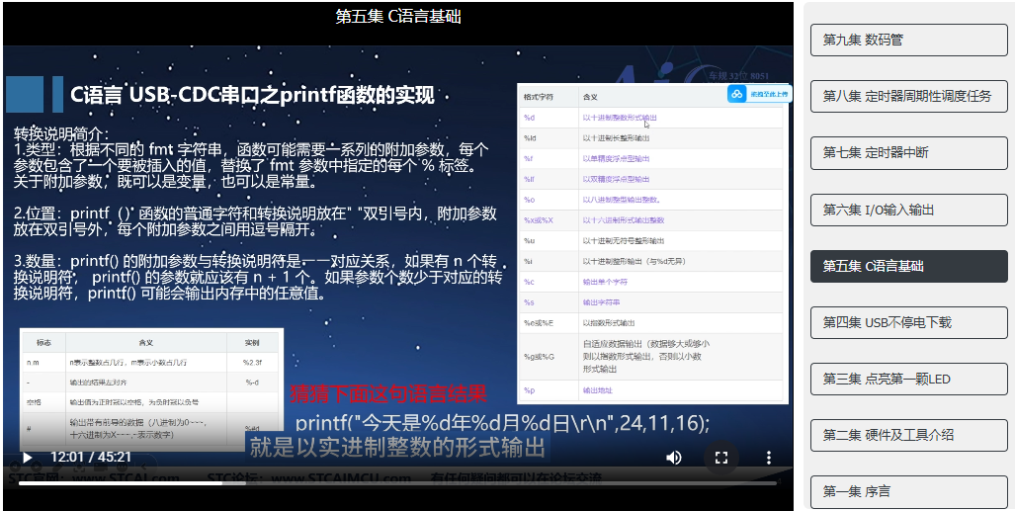Click the %o format link
This screenshot has width=1015, height=511.
[529, 200]
